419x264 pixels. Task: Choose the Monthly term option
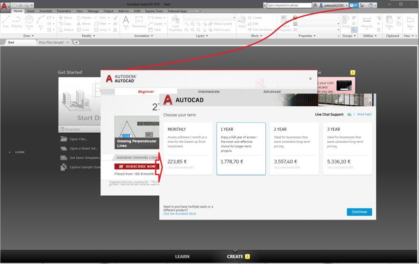(x=188, y=149)
